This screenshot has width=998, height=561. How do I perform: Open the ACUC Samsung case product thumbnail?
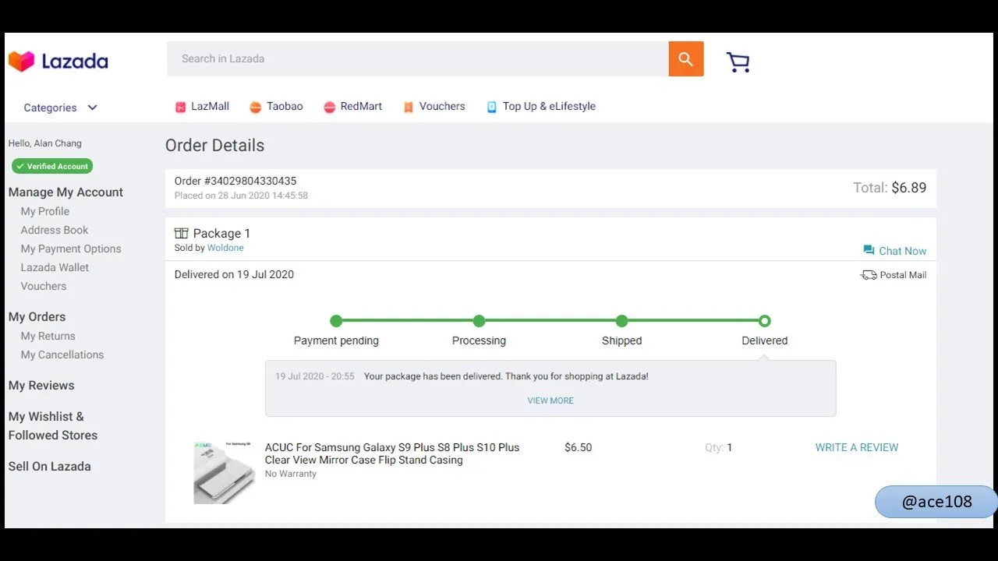[x=224, y=472]
